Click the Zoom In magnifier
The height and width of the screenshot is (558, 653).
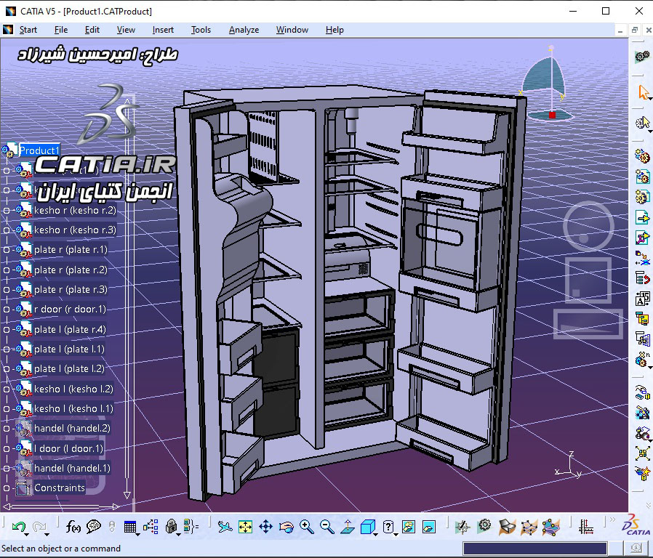pyautogui.click(x=307, y=527)
